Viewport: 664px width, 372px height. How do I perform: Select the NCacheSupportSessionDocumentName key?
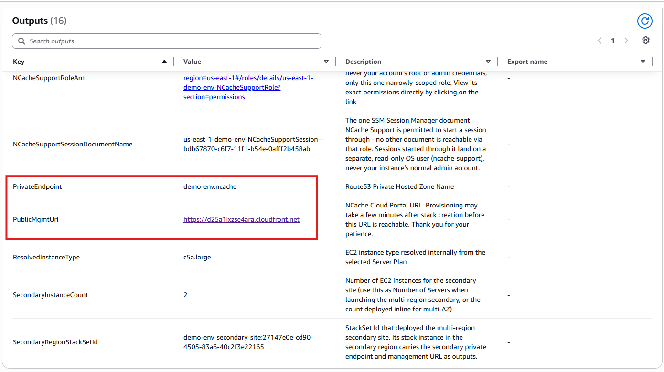pos(73,144)
